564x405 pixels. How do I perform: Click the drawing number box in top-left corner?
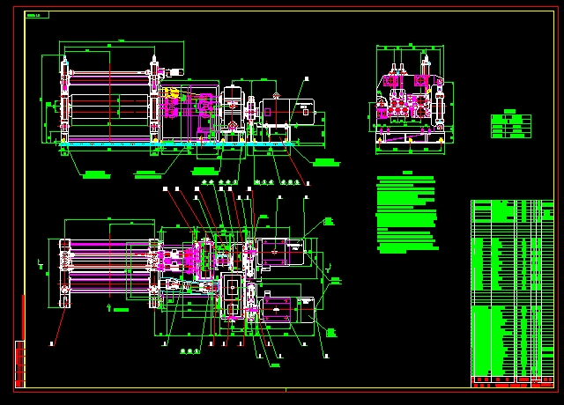pyautogui.click(x=37, y=15)
